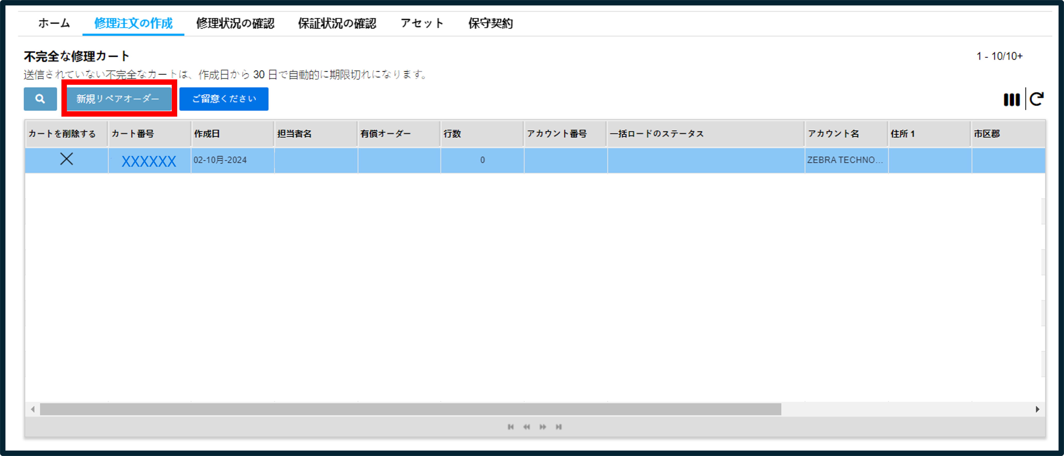The width and height of the screenshot is (1064, 456).
Task: Go to previous page of results
Action: pos(527,427)
